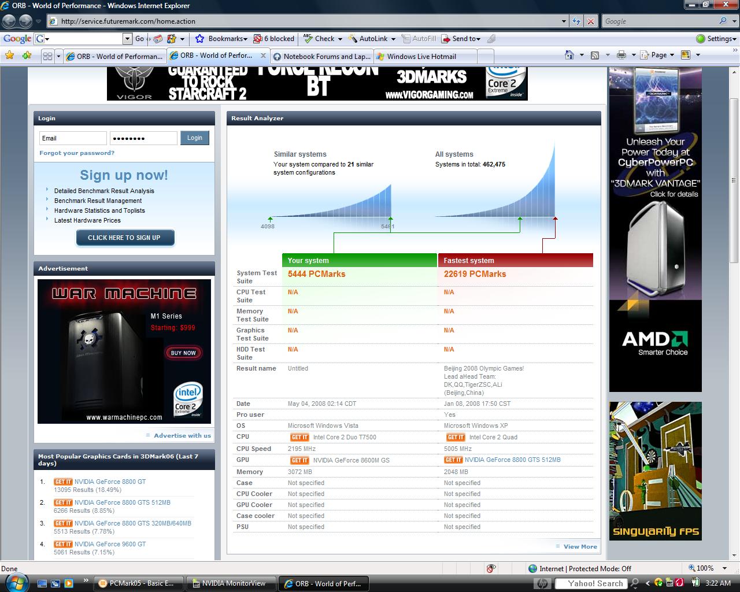
Task: Click the RSS feeds icon
Action: pos(594,55)
